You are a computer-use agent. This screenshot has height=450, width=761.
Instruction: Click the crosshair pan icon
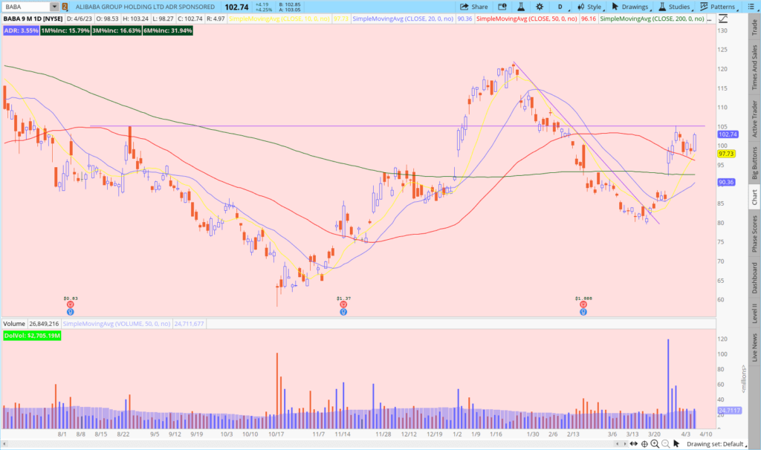644,444
